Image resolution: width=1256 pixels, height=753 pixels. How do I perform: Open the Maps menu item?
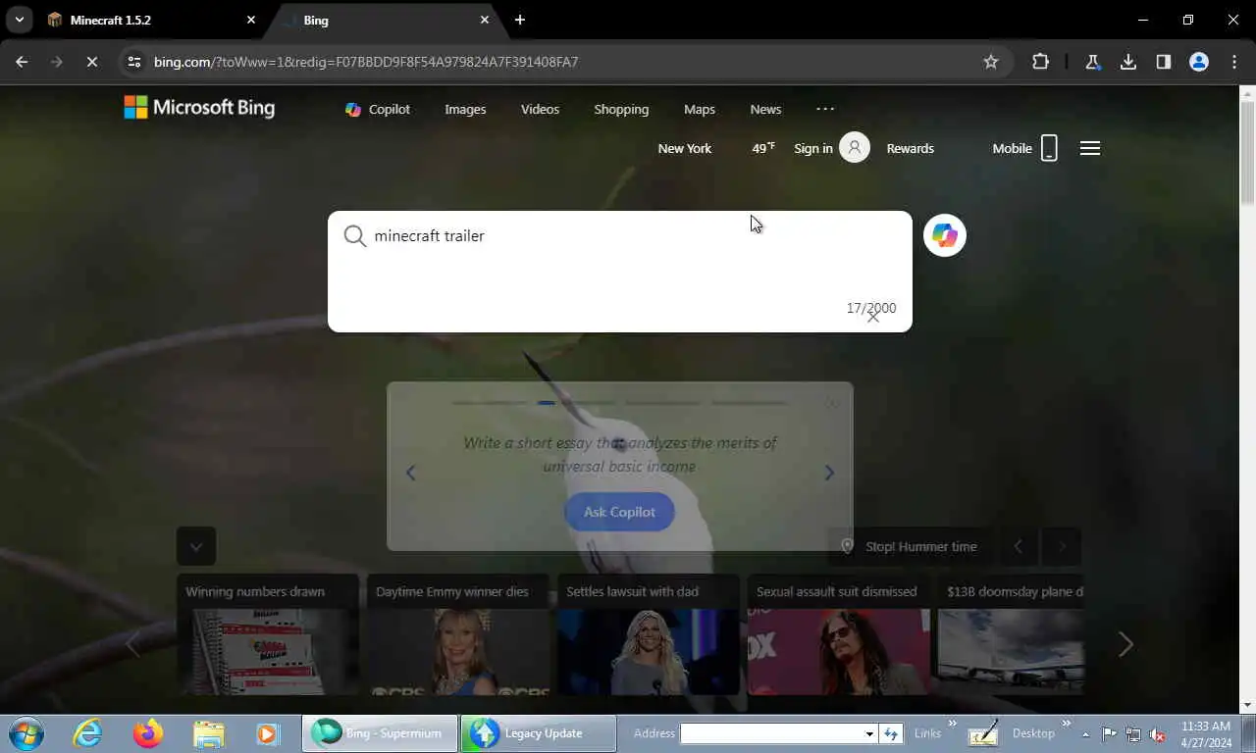700,109
